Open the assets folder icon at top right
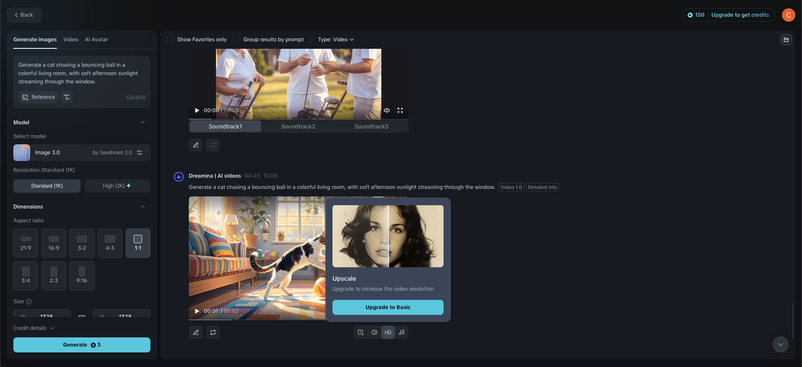This screenshot has width=802, height=367. 786,40
